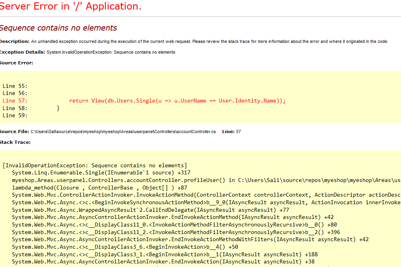Click the 'System.InvalidOperationException' exception details text
Image resolution: width=401 pixels, height=267 pixels.
point(111,52)
